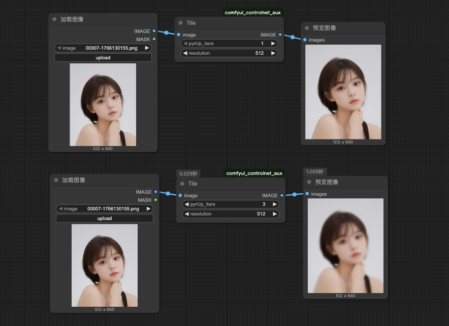The width and height of the screenshot is (449, 326).
Task: Collapse the bottom 加载图像 node via its dot
Action: pos(56,180)
